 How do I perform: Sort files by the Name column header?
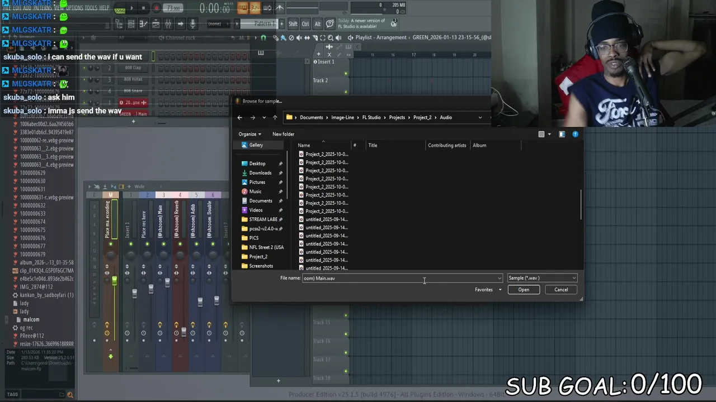tap(323, 145)
